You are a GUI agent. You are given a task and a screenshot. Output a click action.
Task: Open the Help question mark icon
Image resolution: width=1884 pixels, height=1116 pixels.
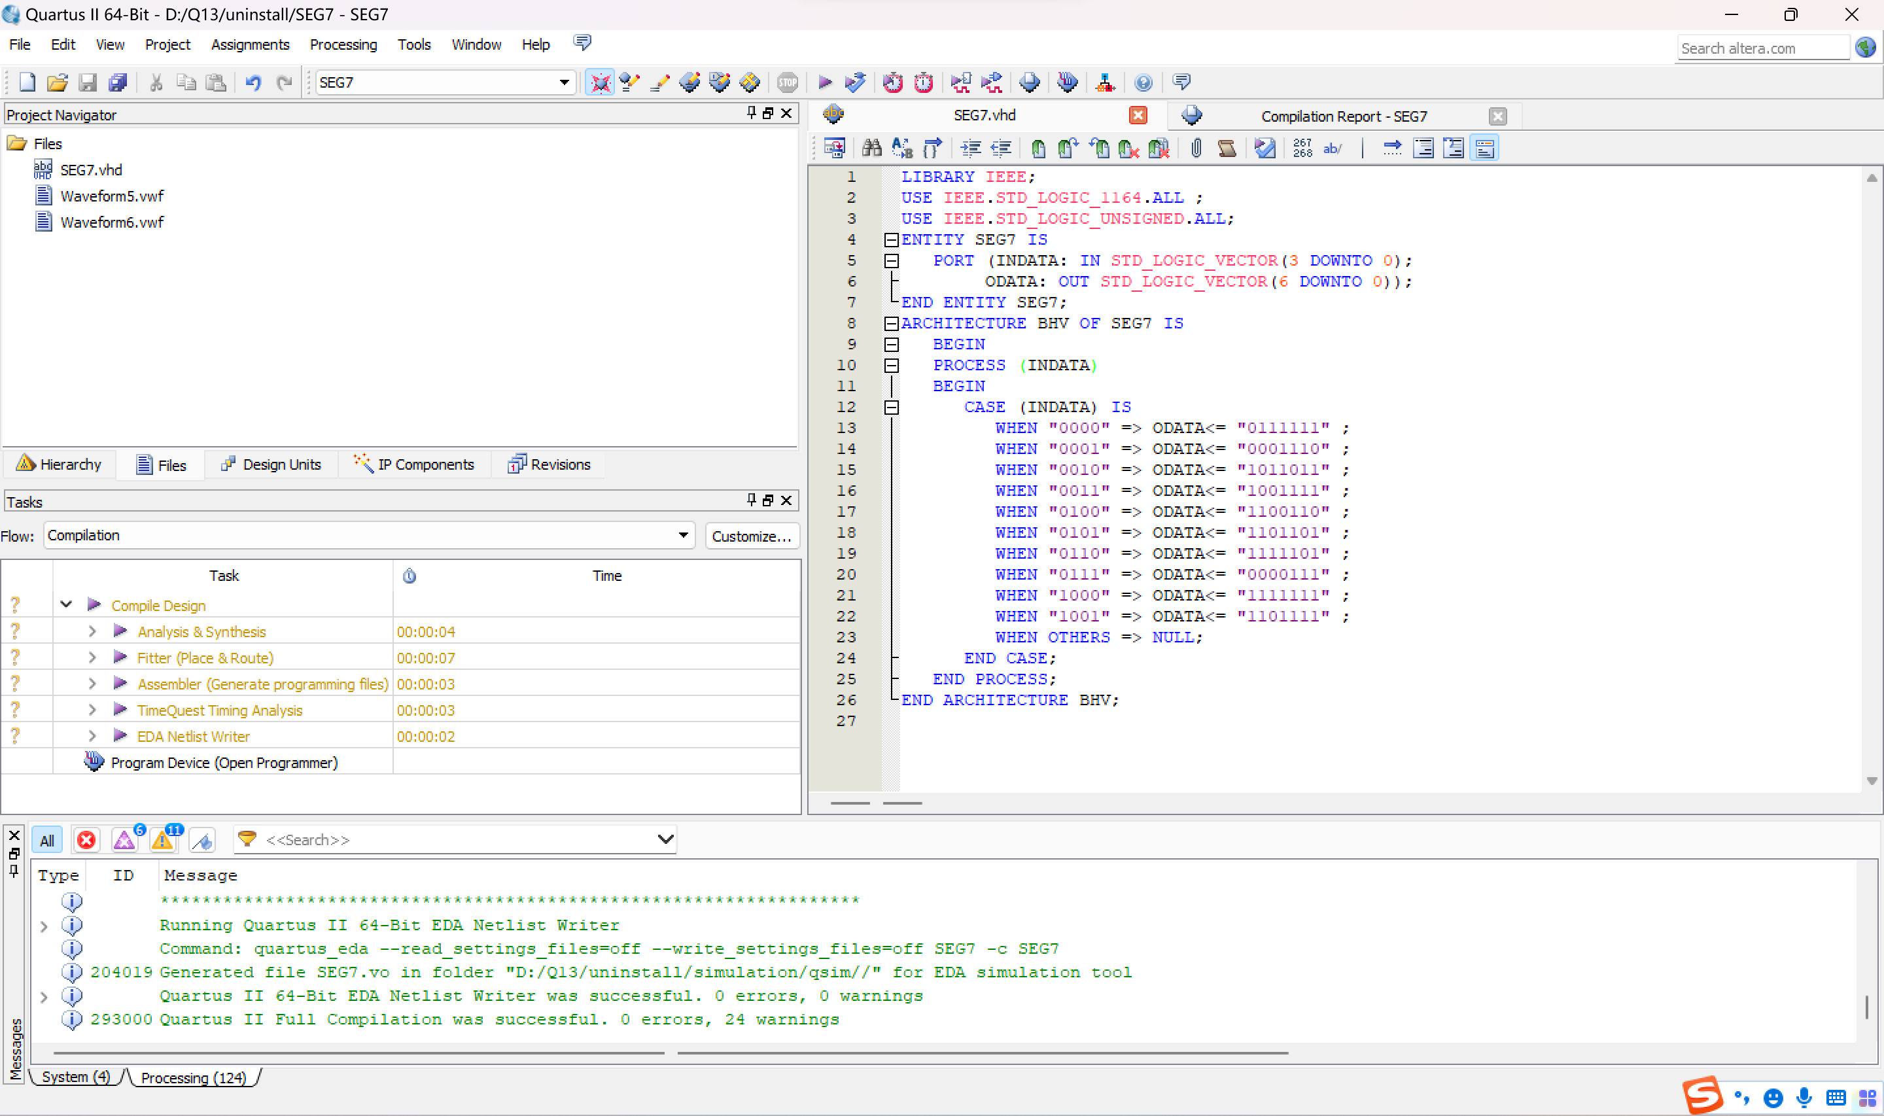1143,82
